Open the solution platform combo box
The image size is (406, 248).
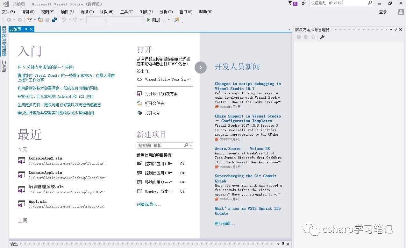click(x=126, y=20)
